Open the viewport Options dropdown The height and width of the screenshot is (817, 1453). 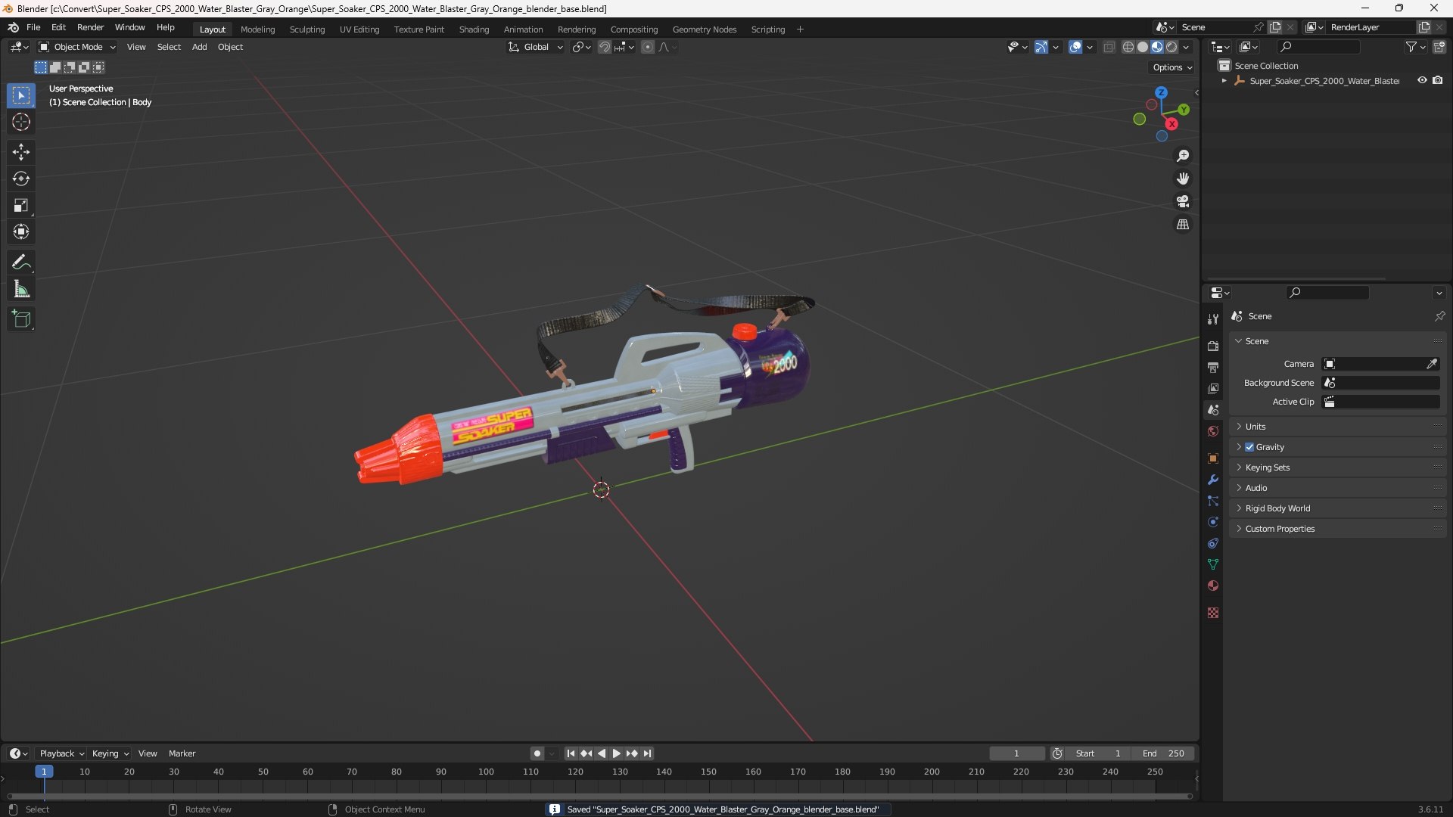1172,67
